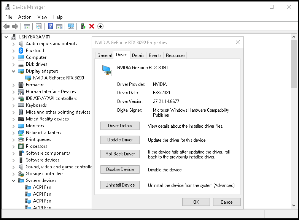Screen dimensions: 299x220
Task: Open the File menu
Action: (9, 17)
